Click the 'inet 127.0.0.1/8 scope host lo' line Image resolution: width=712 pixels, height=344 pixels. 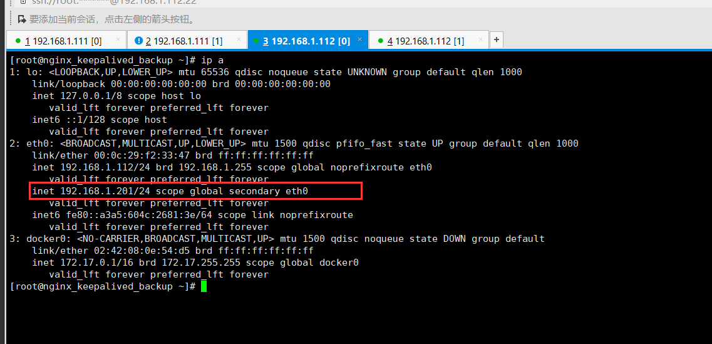pos(116,96)
